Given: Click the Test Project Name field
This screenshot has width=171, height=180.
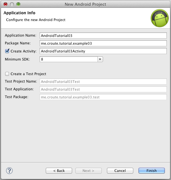Looking at the screenshot, I should pyautogui.click(x=103, y=82).
